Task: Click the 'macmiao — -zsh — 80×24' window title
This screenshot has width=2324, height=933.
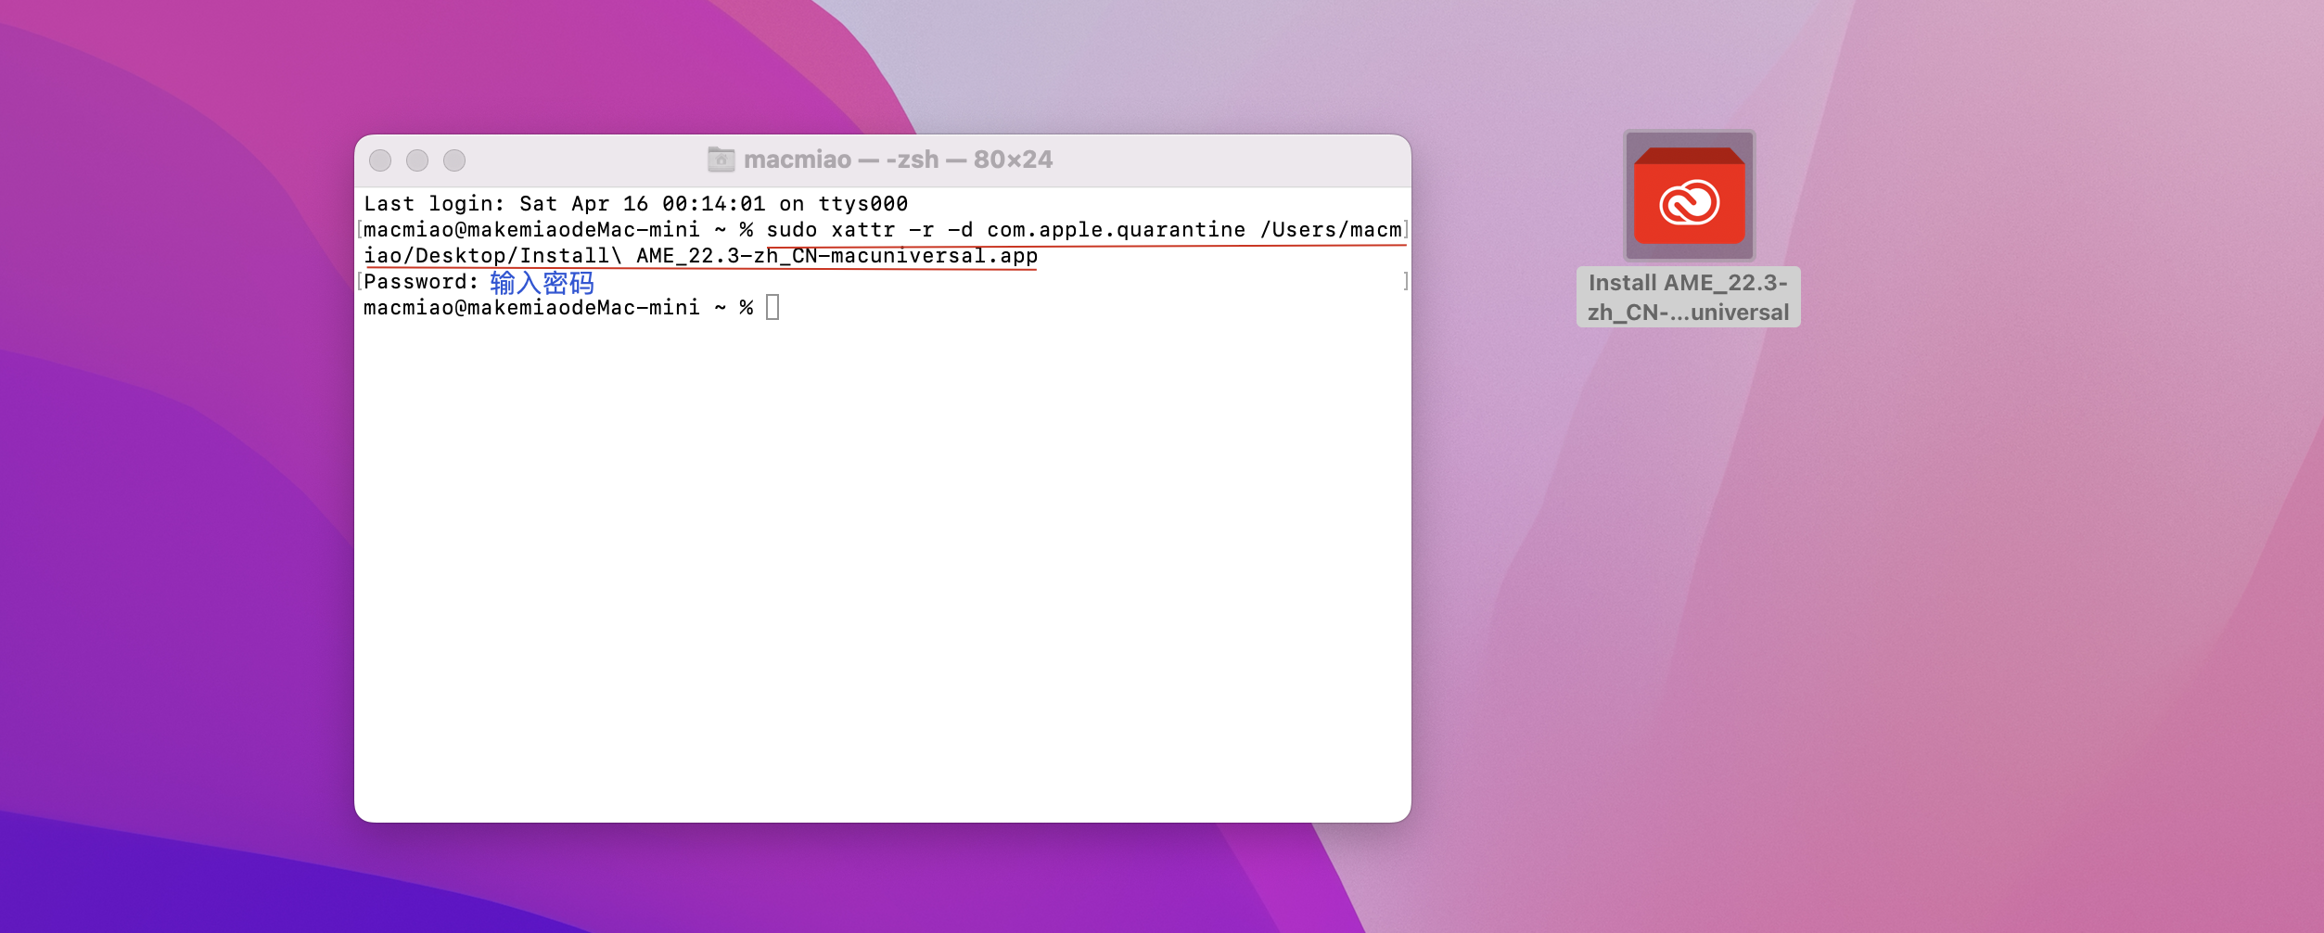Action: (x=897, y=160)
